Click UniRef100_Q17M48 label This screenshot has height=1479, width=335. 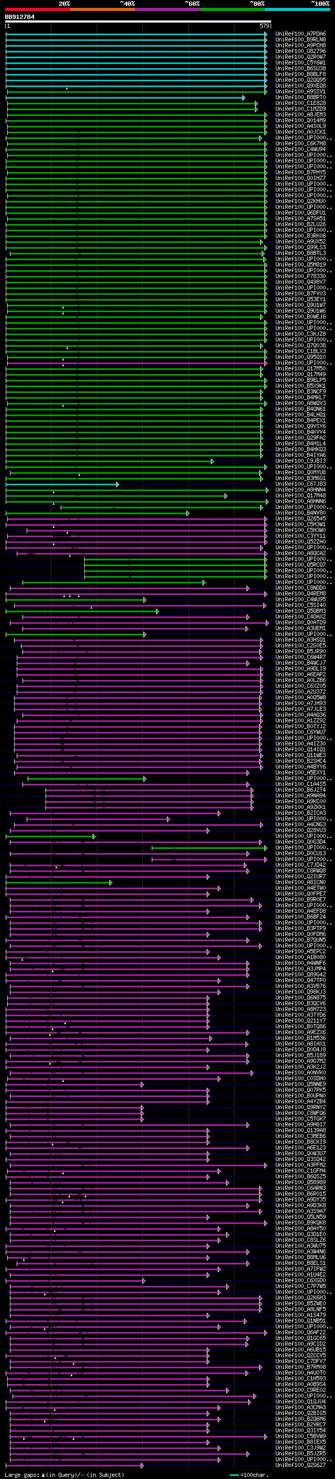coord(300,495)
